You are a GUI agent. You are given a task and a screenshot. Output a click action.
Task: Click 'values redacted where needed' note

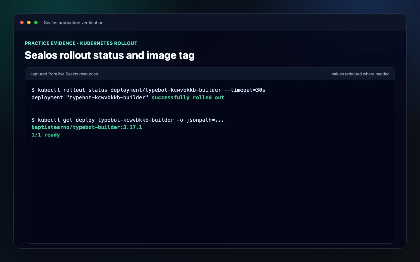click(360, 74)
